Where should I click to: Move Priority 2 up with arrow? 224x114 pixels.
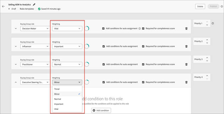click(207, 40)
